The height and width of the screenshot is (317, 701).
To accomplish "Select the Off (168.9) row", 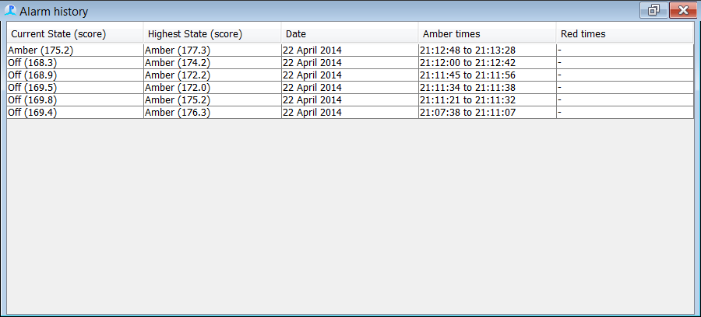I will 350,75.
